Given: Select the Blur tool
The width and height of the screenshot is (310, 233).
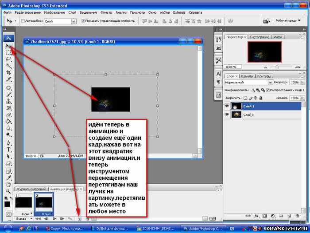Looking at the screenshot, I should tap(8, 128).
